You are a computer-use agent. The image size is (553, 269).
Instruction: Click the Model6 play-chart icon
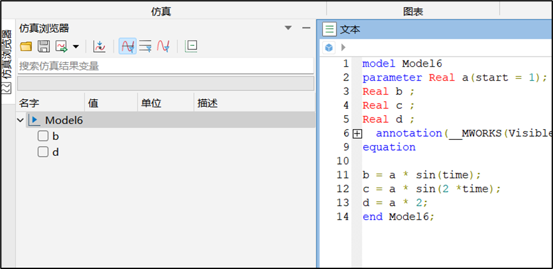click(34, 120)
